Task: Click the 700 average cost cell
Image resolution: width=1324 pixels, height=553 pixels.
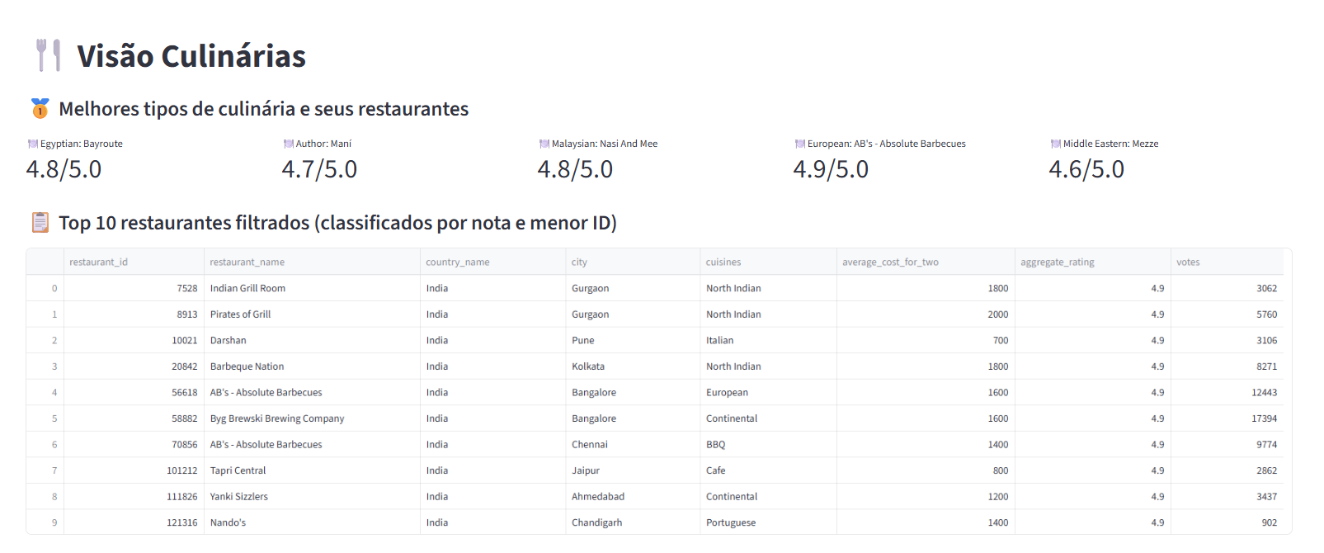Action: (926, 340)
